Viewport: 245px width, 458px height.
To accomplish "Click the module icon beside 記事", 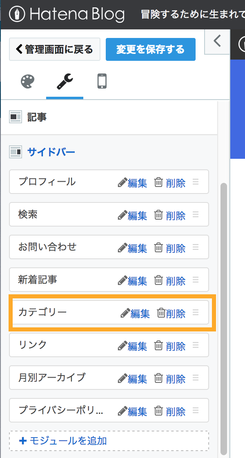I will click(15, 116).
